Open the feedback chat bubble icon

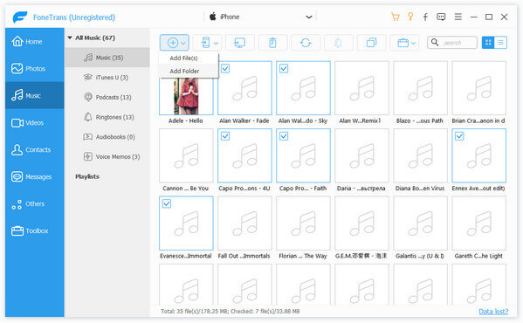click(x=441, y=17)
